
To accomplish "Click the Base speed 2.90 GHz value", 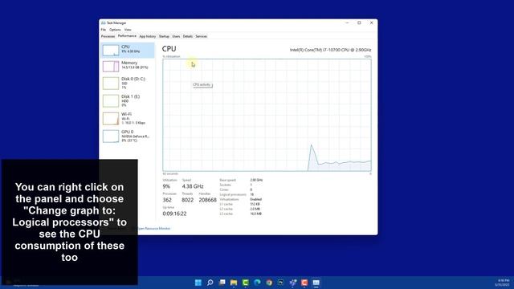I will pos(256,180).
